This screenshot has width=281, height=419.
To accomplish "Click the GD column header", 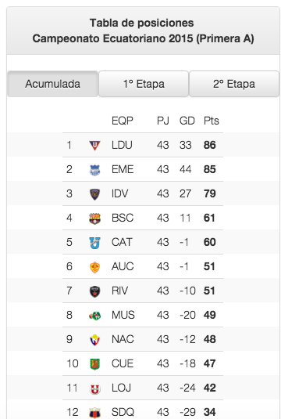I will pos(187,121).
